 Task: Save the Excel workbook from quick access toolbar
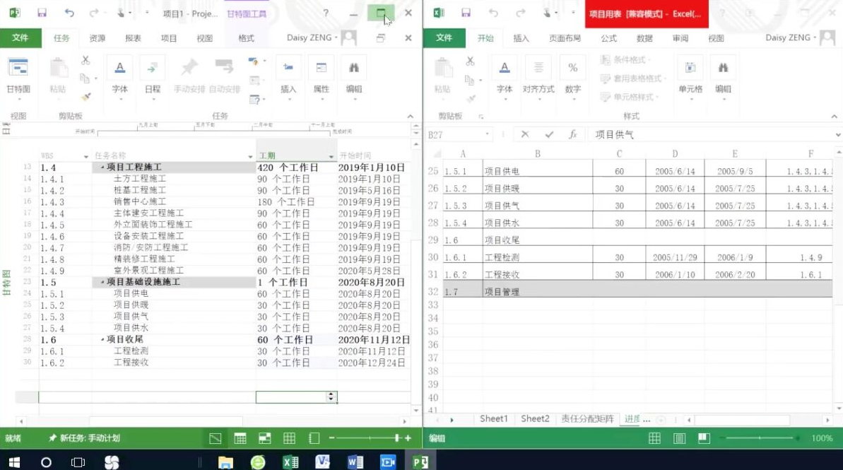(x=466, y=13)
